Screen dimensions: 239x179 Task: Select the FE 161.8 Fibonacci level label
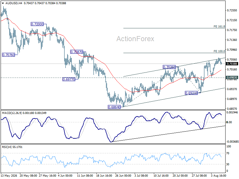pos(219,27)
